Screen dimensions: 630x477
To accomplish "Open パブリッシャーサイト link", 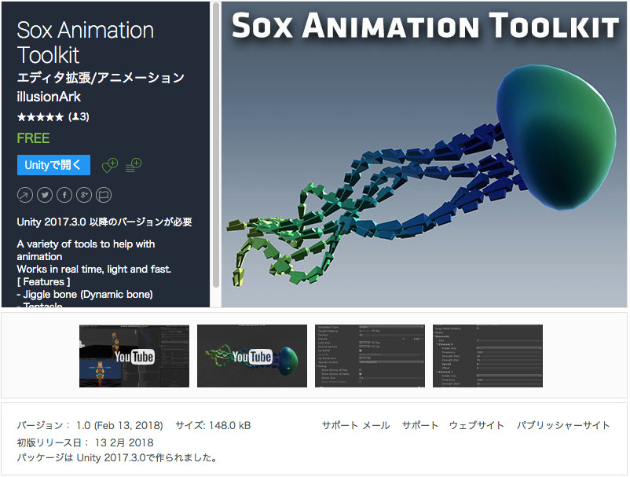I will point(563,425).
